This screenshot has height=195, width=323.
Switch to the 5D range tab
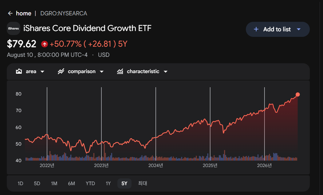click(37, 183)
